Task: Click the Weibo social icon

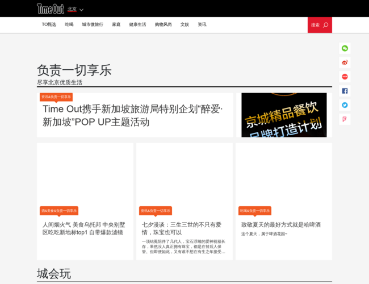Action: coord(345,62)
